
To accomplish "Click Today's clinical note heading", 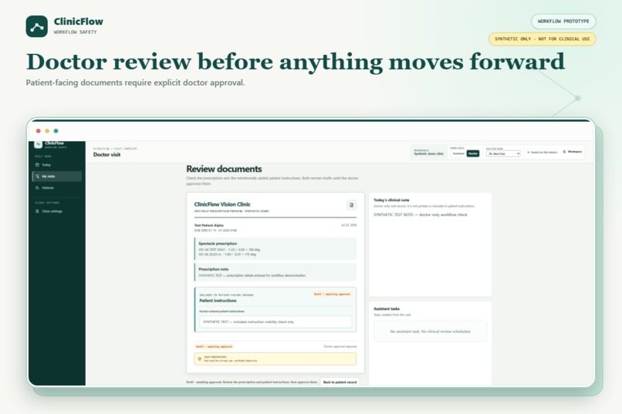I will pyautogui.click(x=391, y=200).
